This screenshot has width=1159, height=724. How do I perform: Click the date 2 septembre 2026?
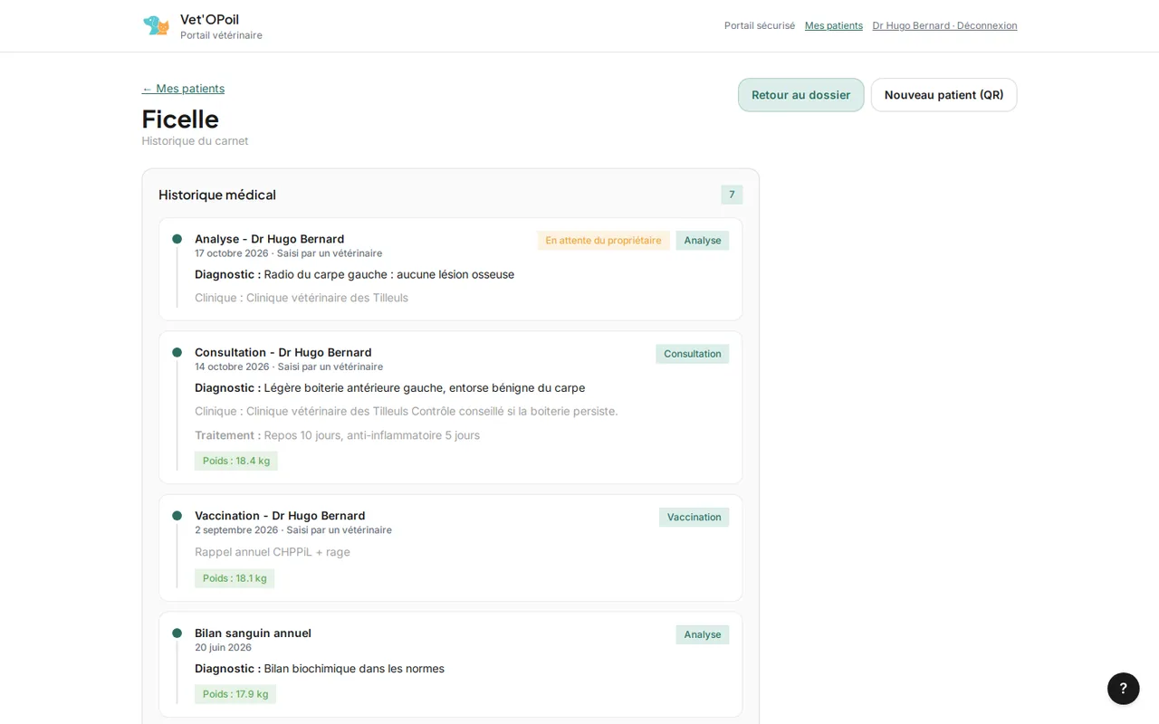[x=236, y=530]
